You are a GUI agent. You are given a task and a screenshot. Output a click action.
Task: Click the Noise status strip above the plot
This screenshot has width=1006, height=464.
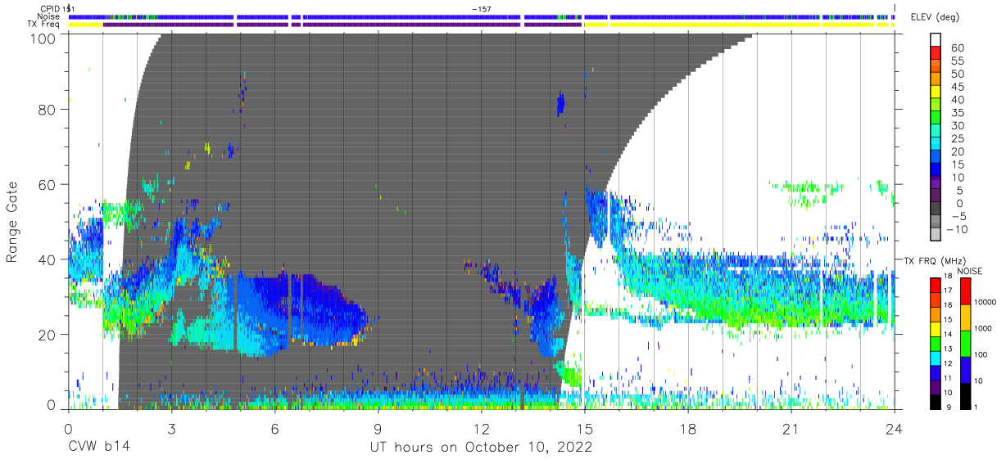(482, 16)
